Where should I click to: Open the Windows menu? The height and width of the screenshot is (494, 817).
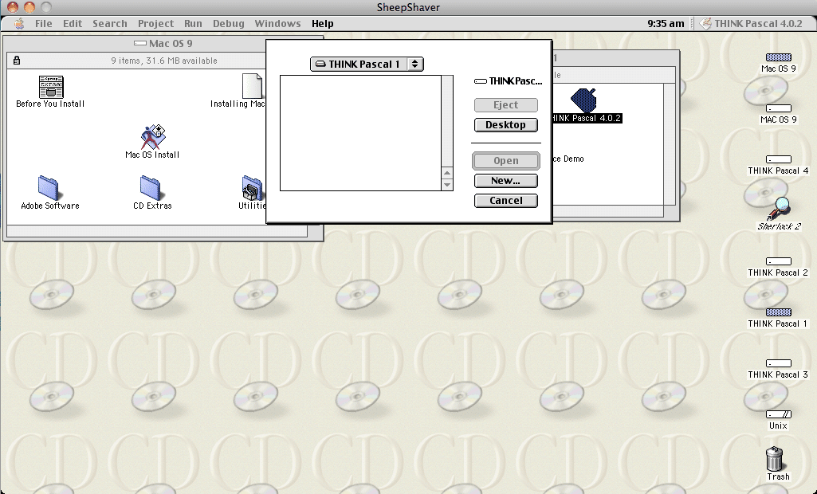coord(277,23)
